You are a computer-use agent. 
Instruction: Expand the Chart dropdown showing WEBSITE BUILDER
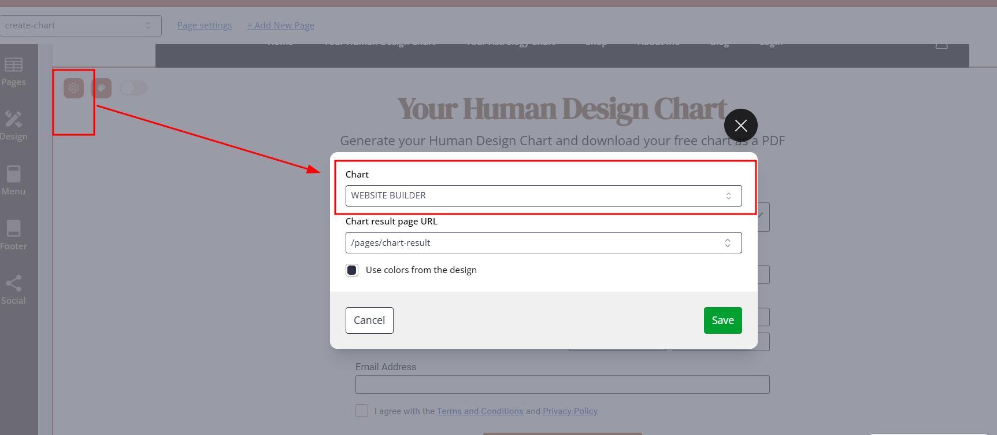543,196
